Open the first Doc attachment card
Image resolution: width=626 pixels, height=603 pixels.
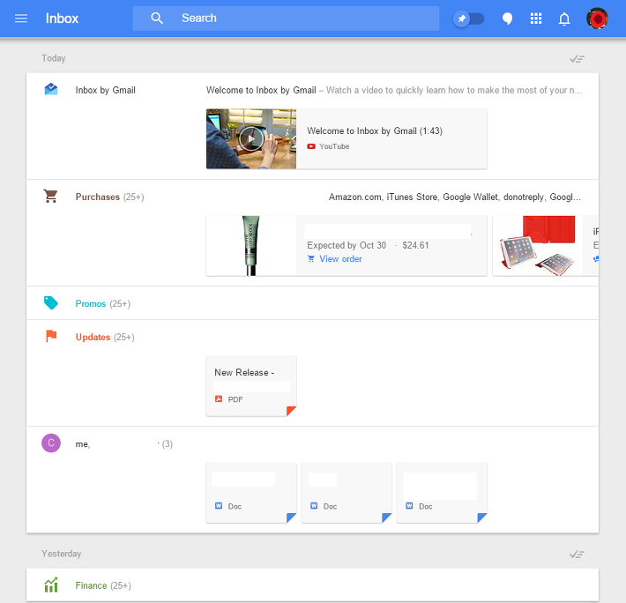tap(251, 493)
